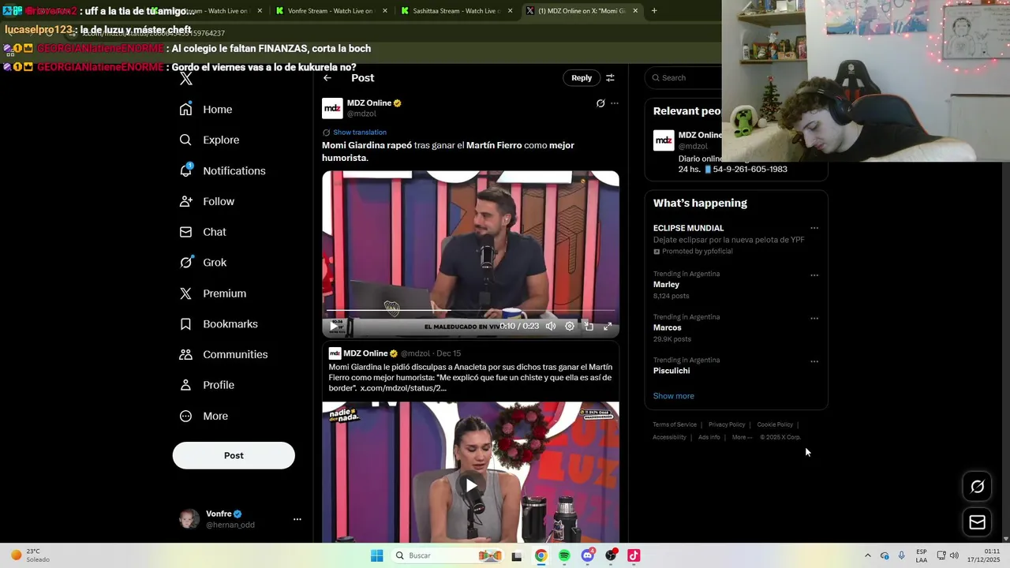Open the Follow page in sidebar
Viewport: 1010px width, 568px height.
(207, 201)
